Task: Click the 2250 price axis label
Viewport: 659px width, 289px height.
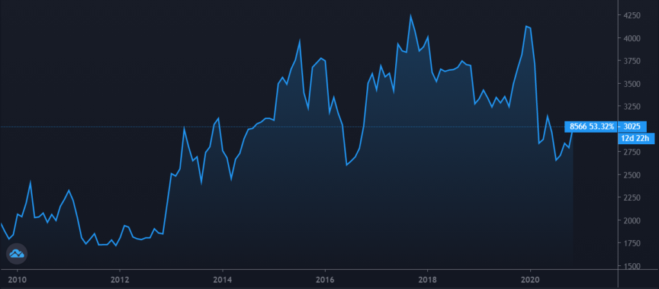Action: click(x=633, y=198)
